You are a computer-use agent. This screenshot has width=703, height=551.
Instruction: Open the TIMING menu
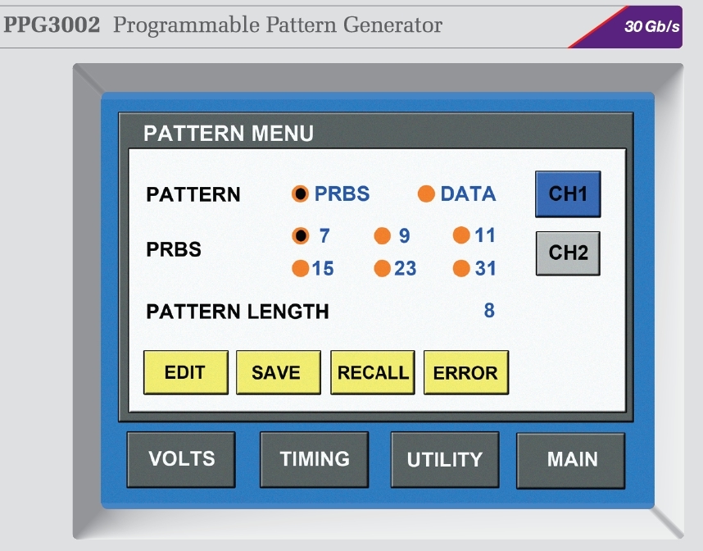314,459
